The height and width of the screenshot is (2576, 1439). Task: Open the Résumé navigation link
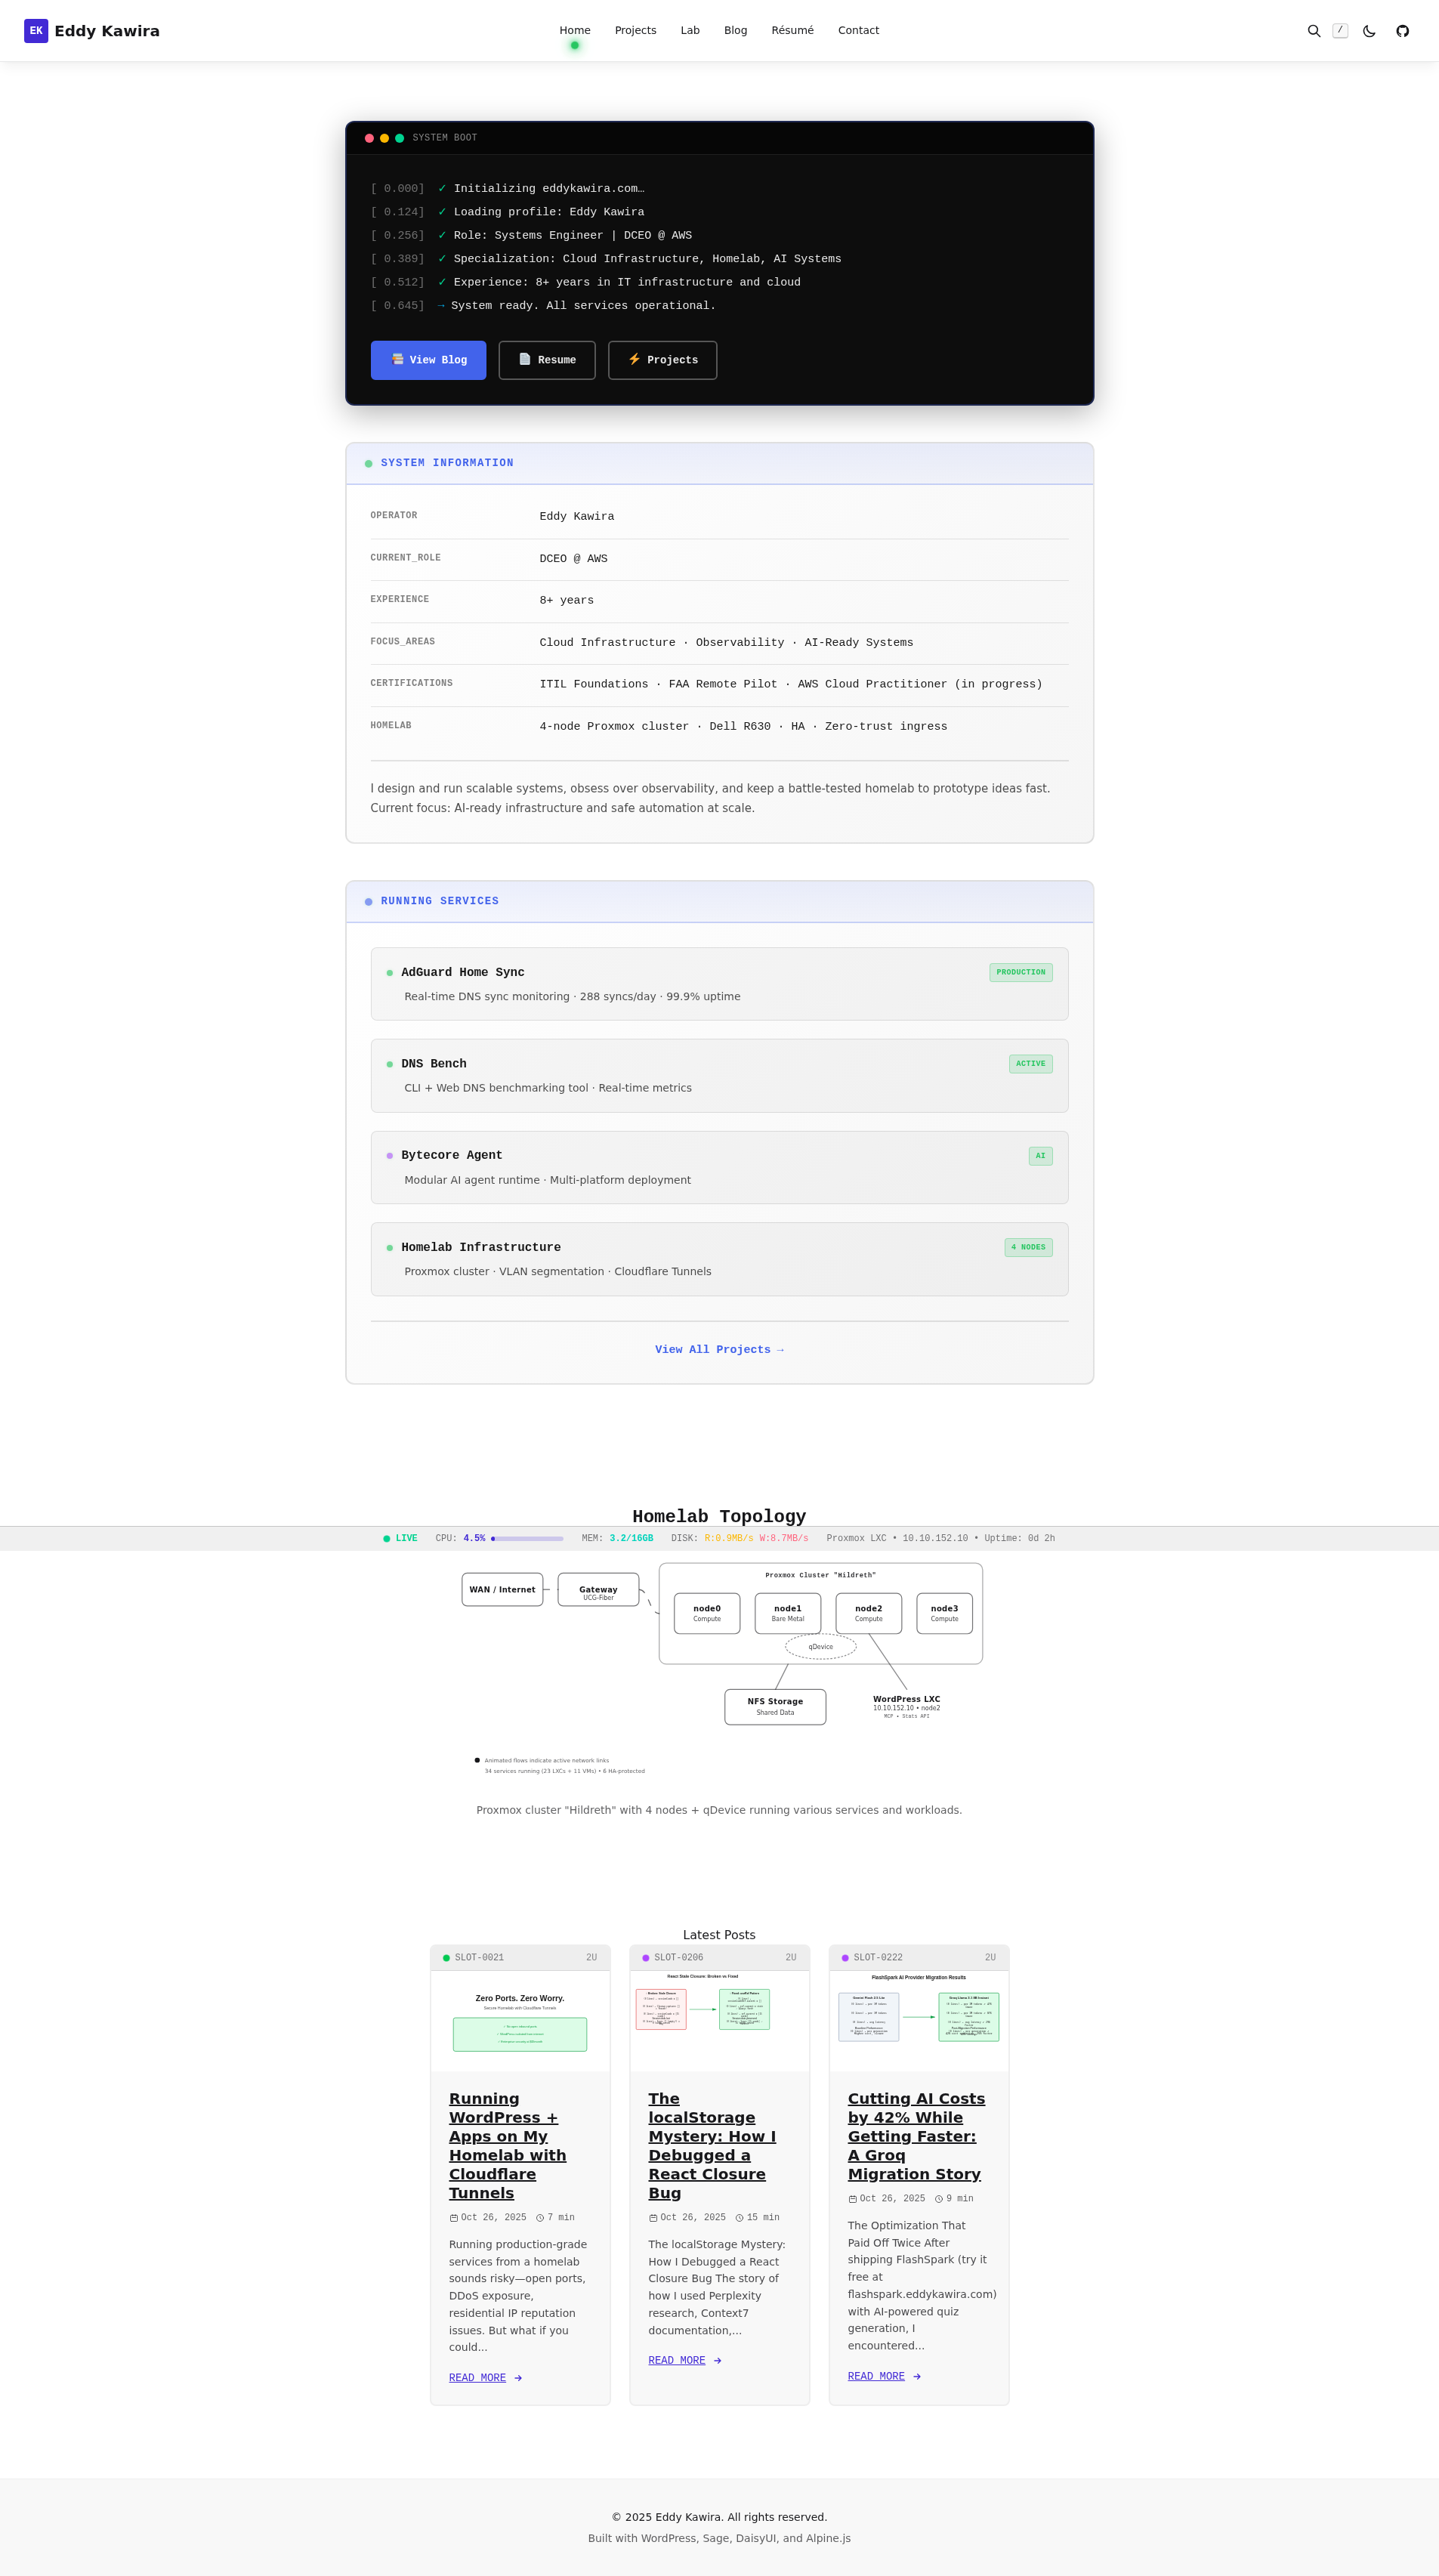point(792,31)
